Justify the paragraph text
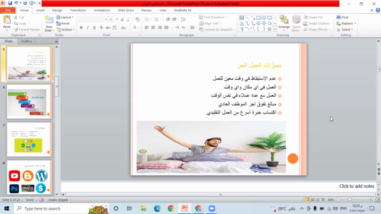This screenshot has height=214, width=381. tap(166, 27)
